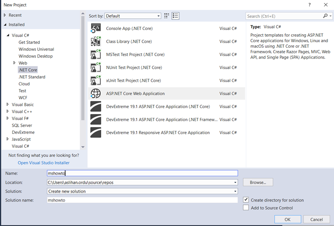Screen dimensions: 334x226
Task: Toggle Create directory for solution checkbox
Action: click(246, 200)
